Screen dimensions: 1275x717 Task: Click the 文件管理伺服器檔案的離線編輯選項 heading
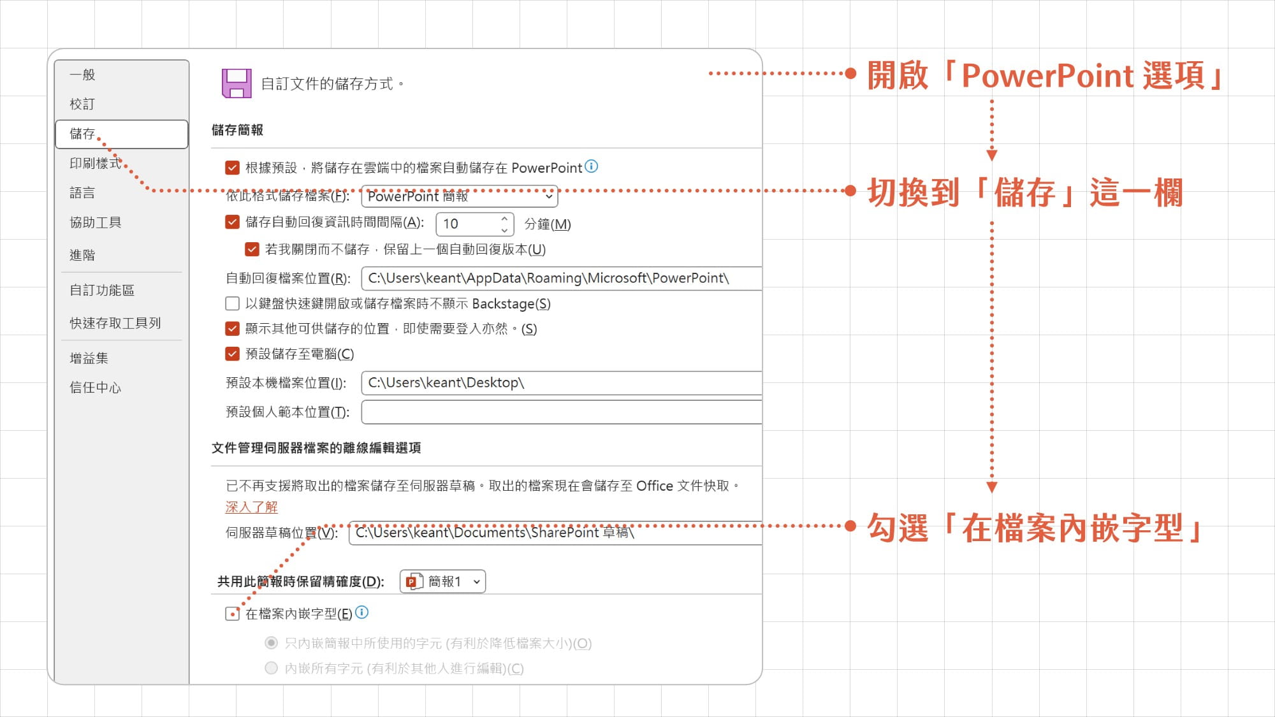pos(316,448)
